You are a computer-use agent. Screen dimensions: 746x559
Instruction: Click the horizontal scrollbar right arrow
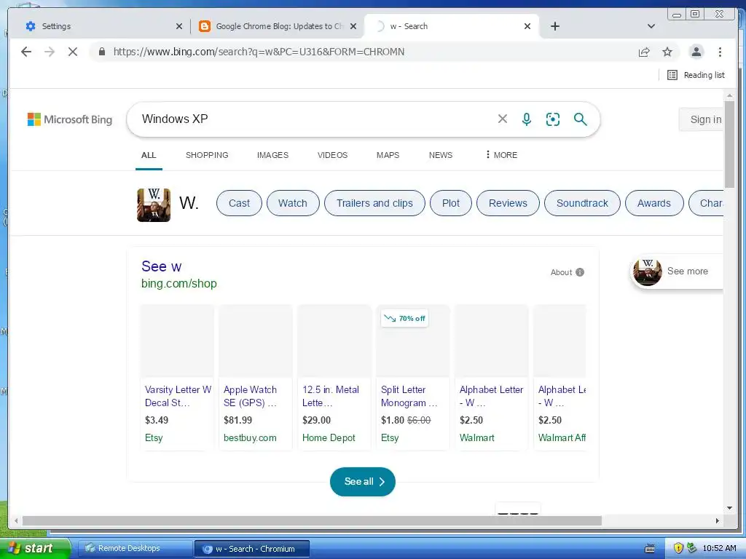click(718, 521)
